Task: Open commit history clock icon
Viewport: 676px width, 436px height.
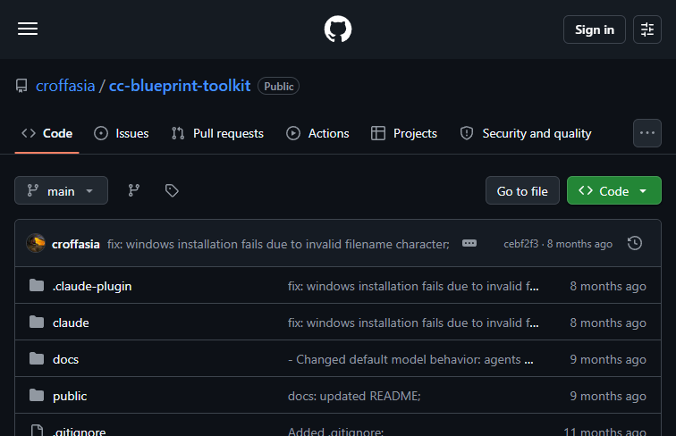Action: (x=635, y=243)
